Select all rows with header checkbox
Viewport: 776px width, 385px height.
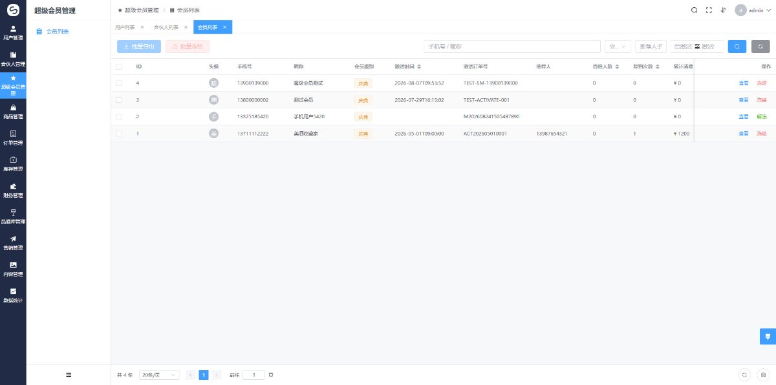(x=118, y=67)
